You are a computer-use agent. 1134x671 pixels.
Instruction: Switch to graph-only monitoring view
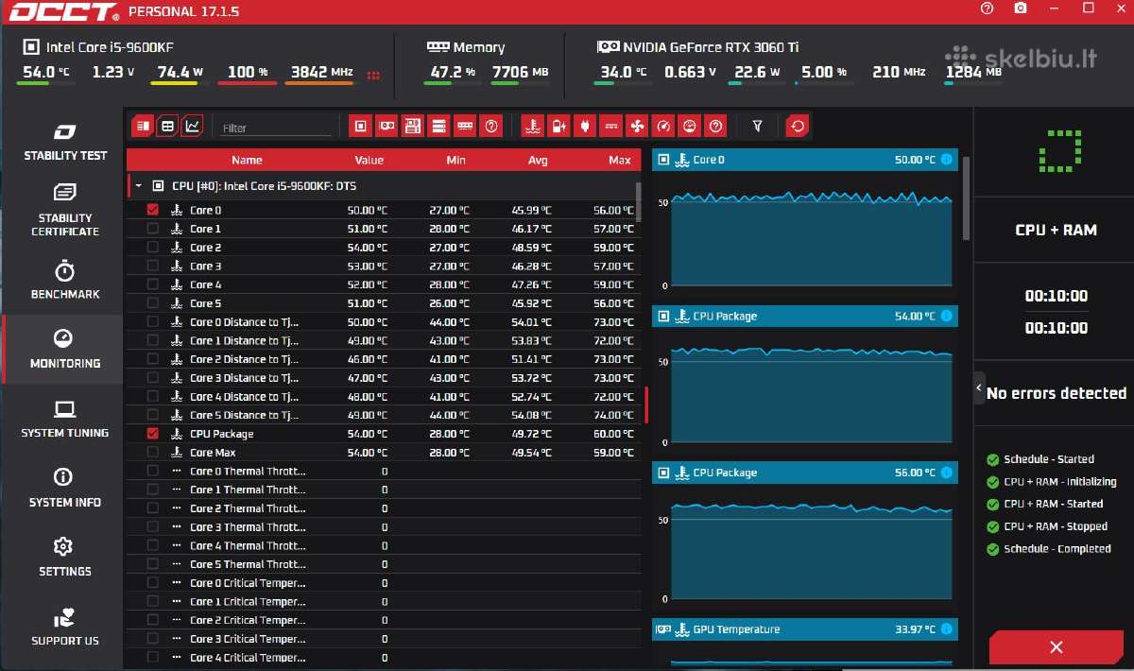coord(193,126)
